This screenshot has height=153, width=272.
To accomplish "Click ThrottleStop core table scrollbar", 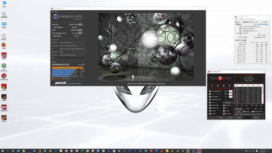I will [x=263, y=94].
